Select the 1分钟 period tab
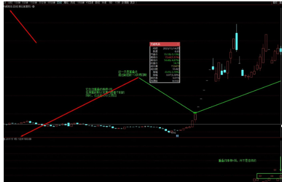 (18, 3)
